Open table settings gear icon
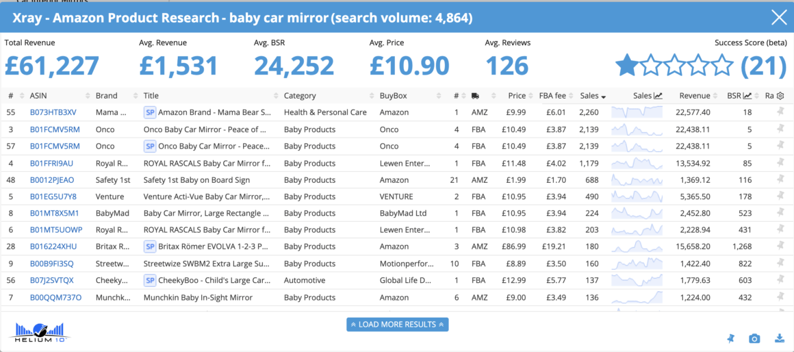The height and width of the screenshot is (352, 794). [x=780, y=96]
